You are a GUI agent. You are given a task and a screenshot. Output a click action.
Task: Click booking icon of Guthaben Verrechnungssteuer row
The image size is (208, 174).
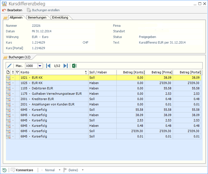(8, 94)
